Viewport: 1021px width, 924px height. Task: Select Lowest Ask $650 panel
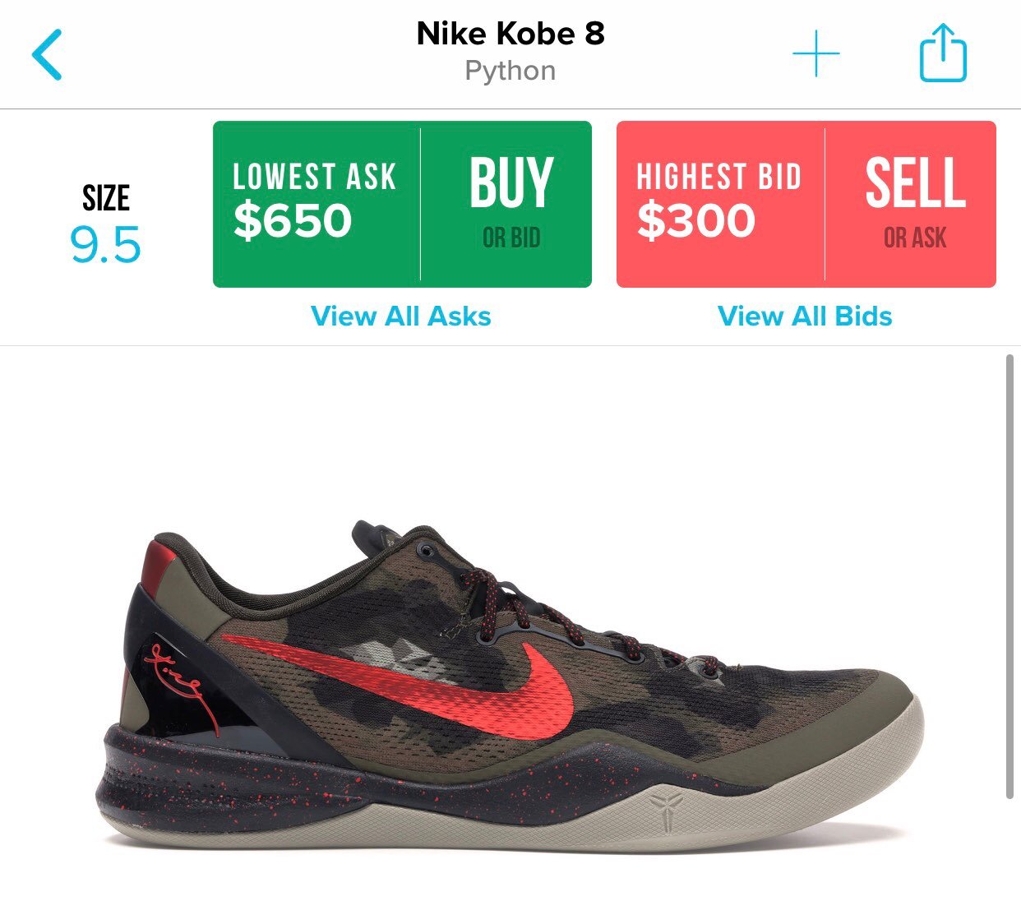316,204
